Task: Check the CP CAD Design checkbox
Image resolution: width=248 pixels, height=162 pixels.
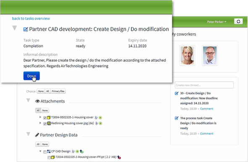Action: pyautogui.click(x=45, y=152)
